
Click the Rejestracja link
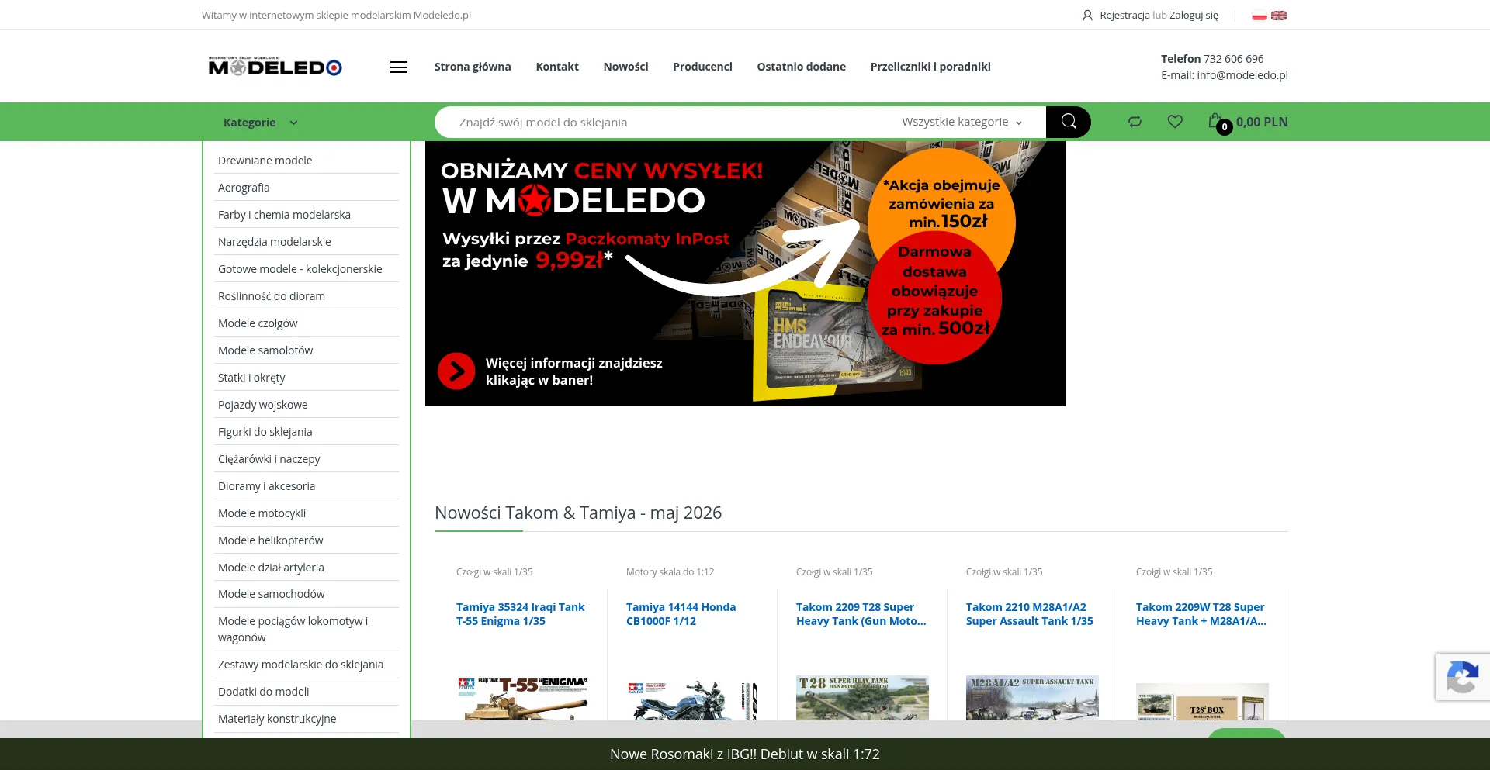click(1124, 16)
